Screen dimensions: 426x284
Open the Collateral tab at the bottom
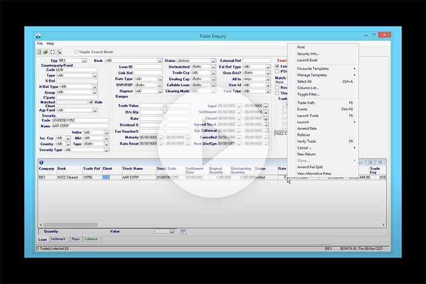(x=90, y=239)
